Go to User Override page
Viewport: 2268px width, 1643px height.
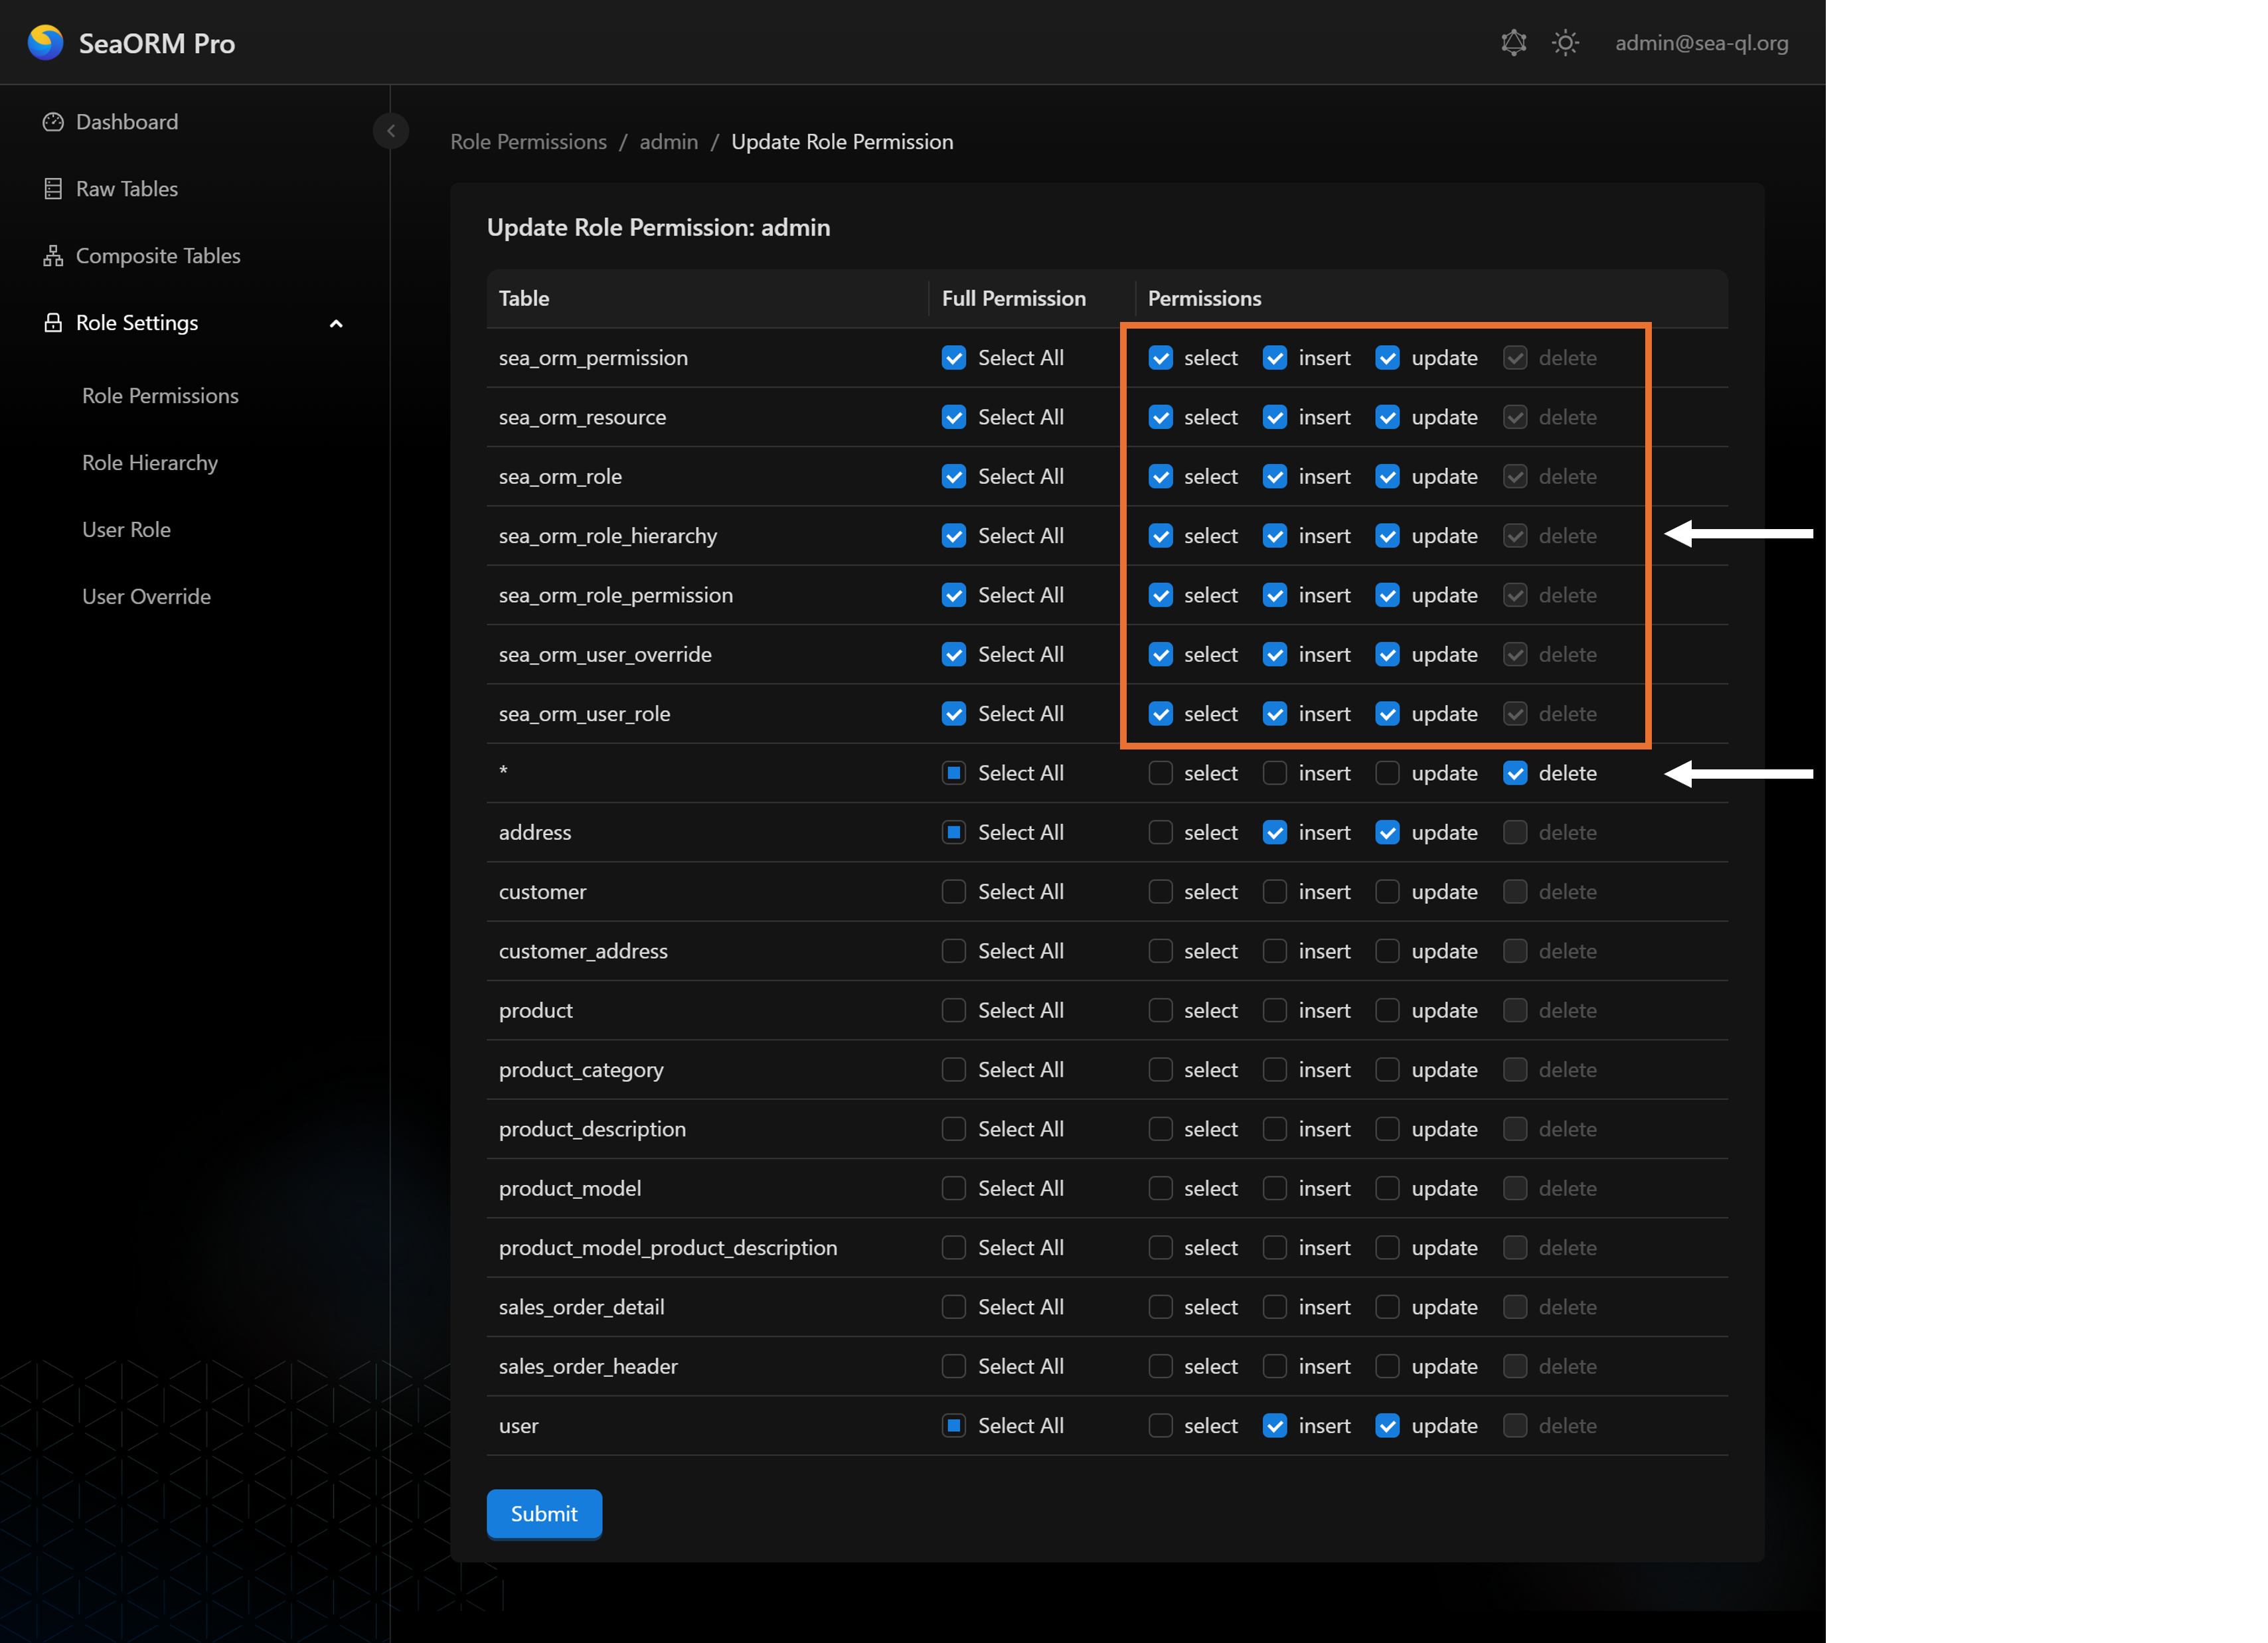(x=146, y=597)
